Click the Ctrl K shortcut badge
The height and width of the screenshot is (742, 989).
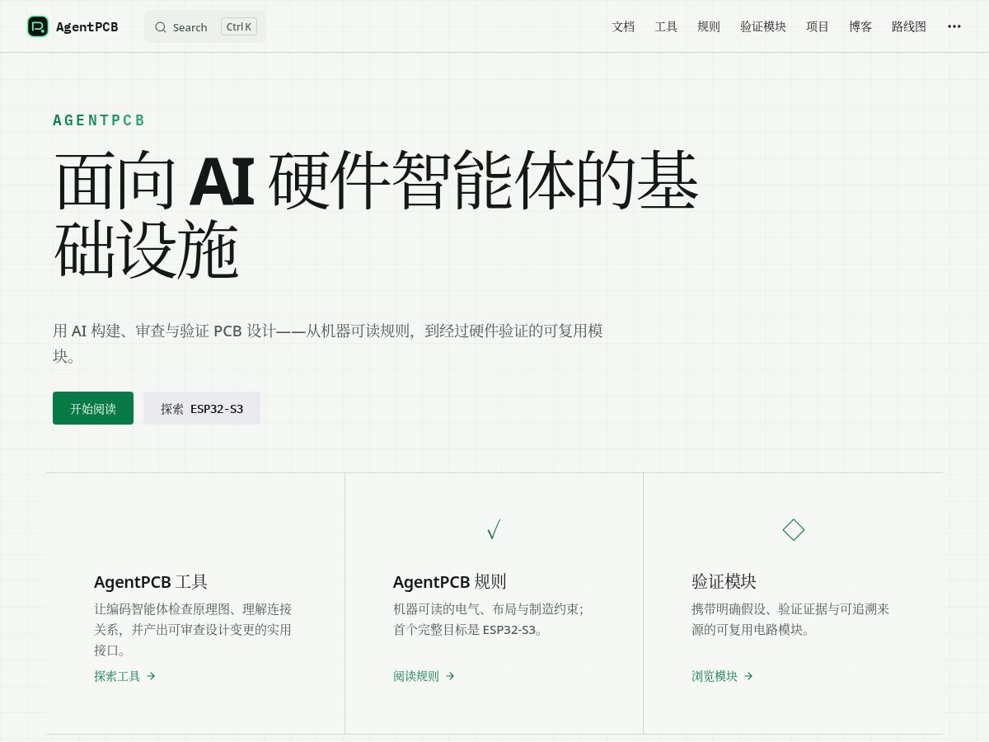pyautogui.click(x=239, y=26)
